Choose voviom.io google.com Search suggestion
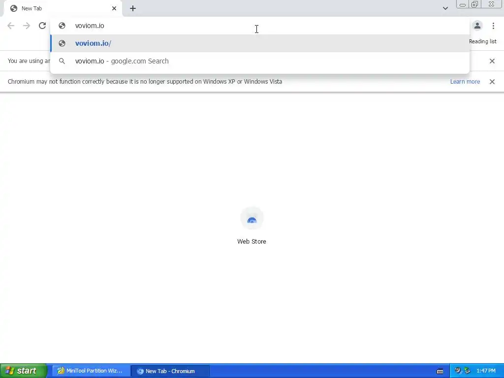Screen dimensions: 504x378 pos(260,61)
